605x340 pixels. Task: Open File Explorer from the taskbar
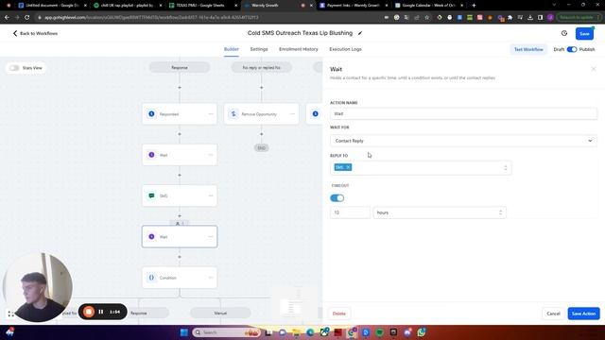296,332
